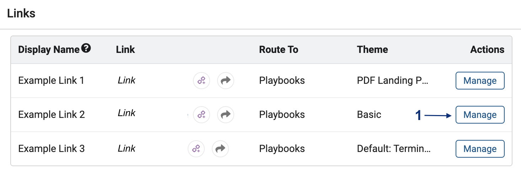Image resolution: width=521 pixels, height=174 pixels.
Task: Click the Route To column header
Action: pyautogui.click(x=279, y=50)
